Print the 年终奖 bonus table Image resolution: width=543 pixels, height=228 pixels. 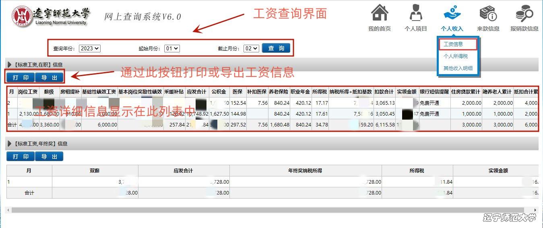pos(20,157)
